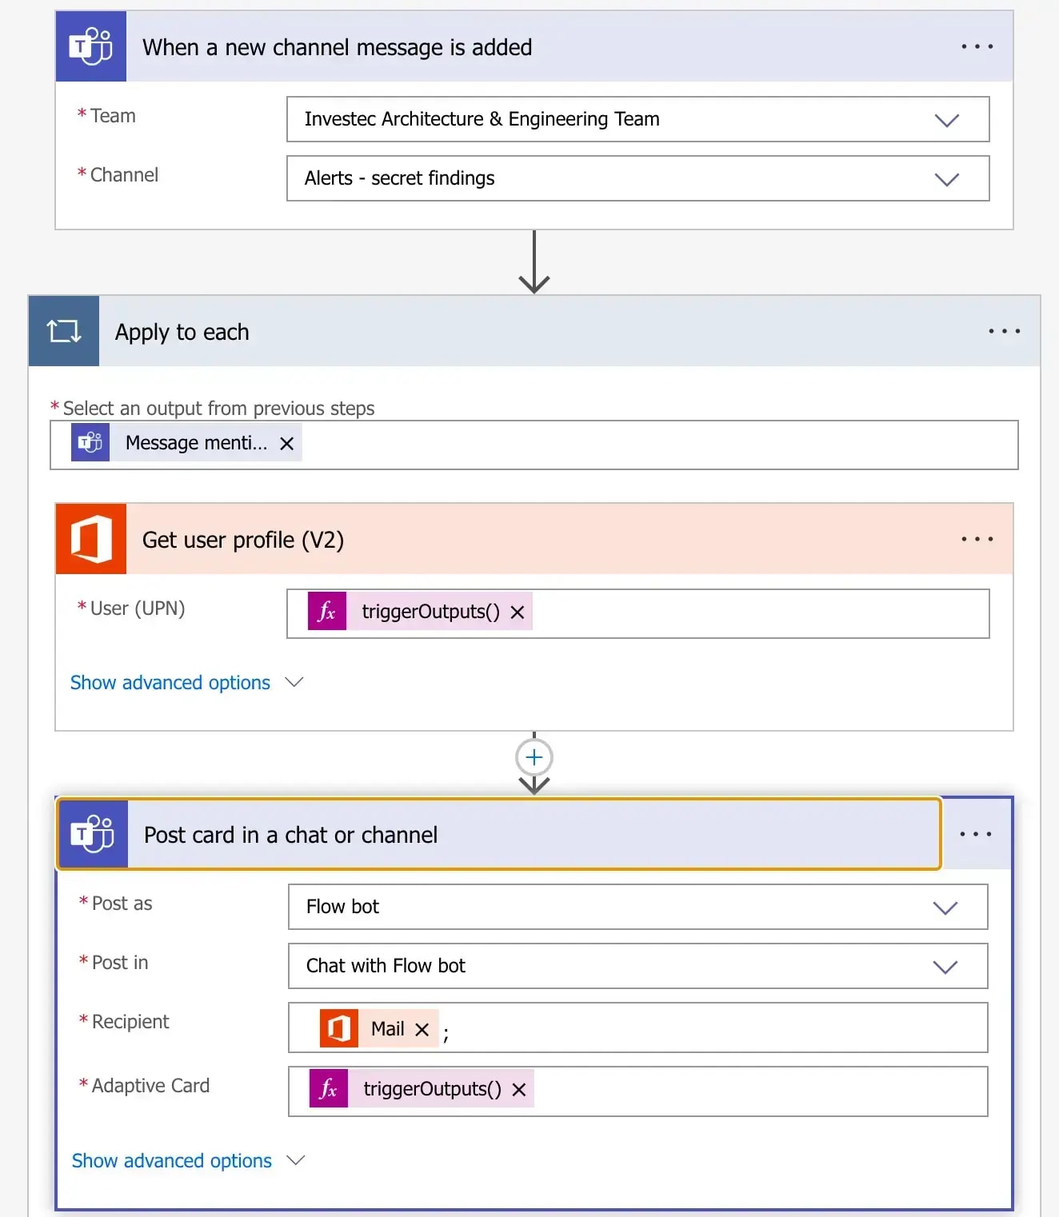Click the Teams icon on the trigger card
1059x1217 pixels.
(x=90, y=46)
